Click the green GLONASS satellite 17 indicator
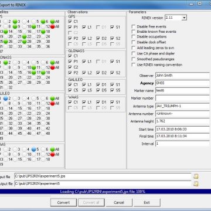The image size is (211, 211). 34,73
